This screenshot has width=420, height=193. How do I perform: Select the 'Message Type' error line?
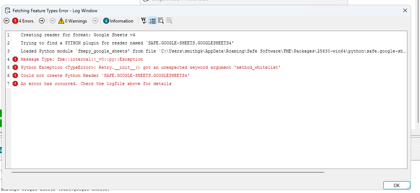82,59
